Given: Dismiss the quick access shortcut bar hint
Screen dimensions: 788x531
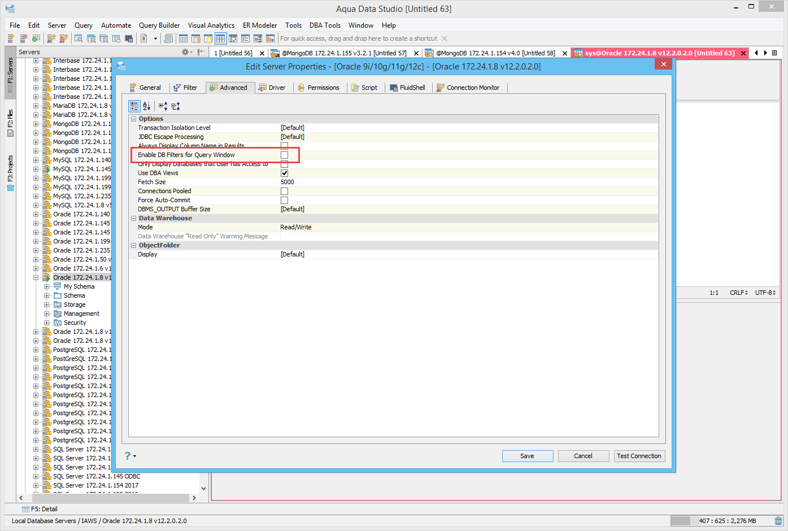Looking at the screenshot, I should pyautogui.click(x=445, y=38).
